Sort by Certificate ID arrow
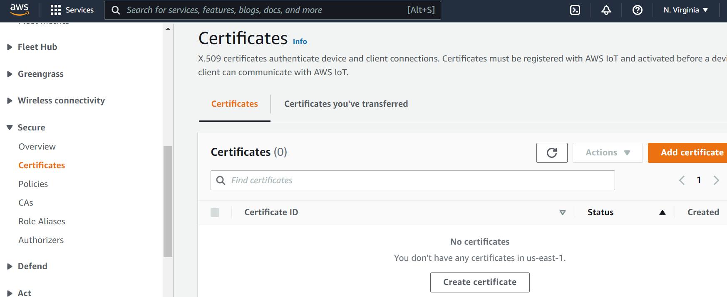727x297 pixels. (563, 213)
